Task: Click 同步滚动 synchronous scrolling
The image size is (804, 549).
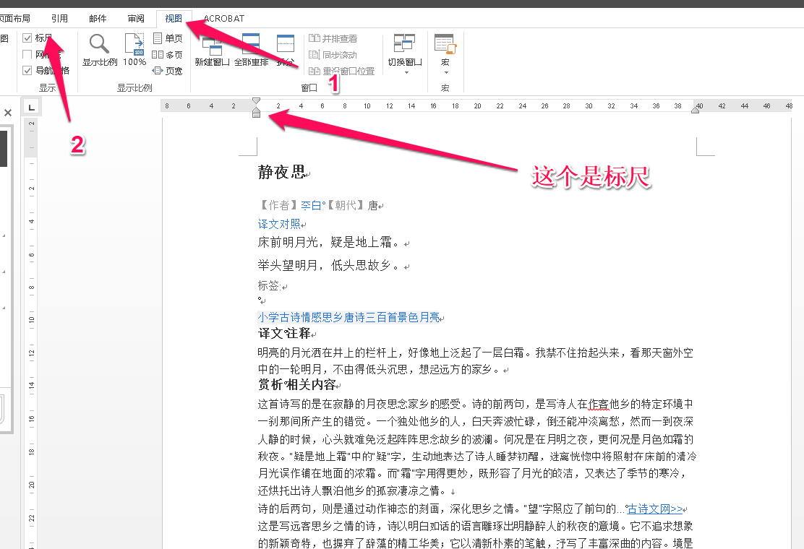Action: [x=333, y=55]
